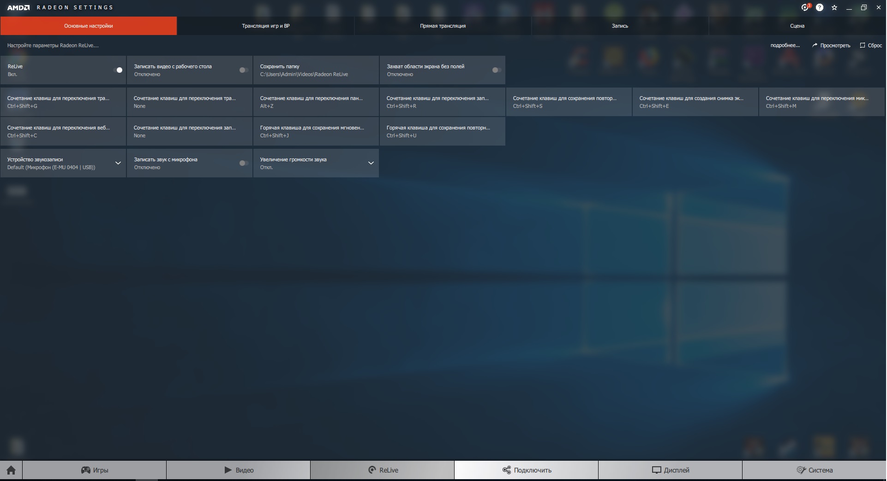Click the Просмотреть button
The width and height of the screenshot is (887, 481).
tap(831, 45)
